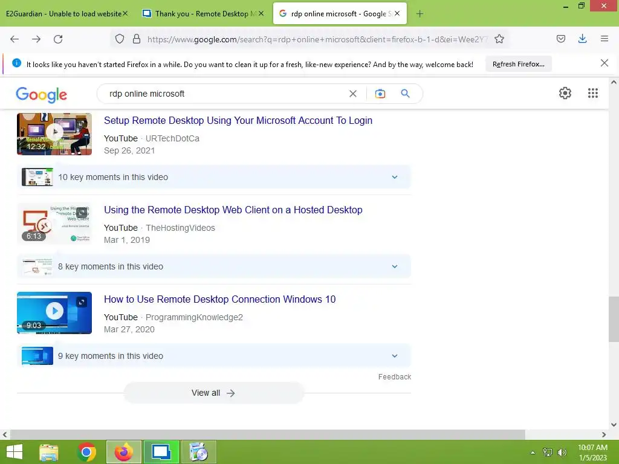
Task: Open File Explorer from the taskbar
Action: coord(49,452)
